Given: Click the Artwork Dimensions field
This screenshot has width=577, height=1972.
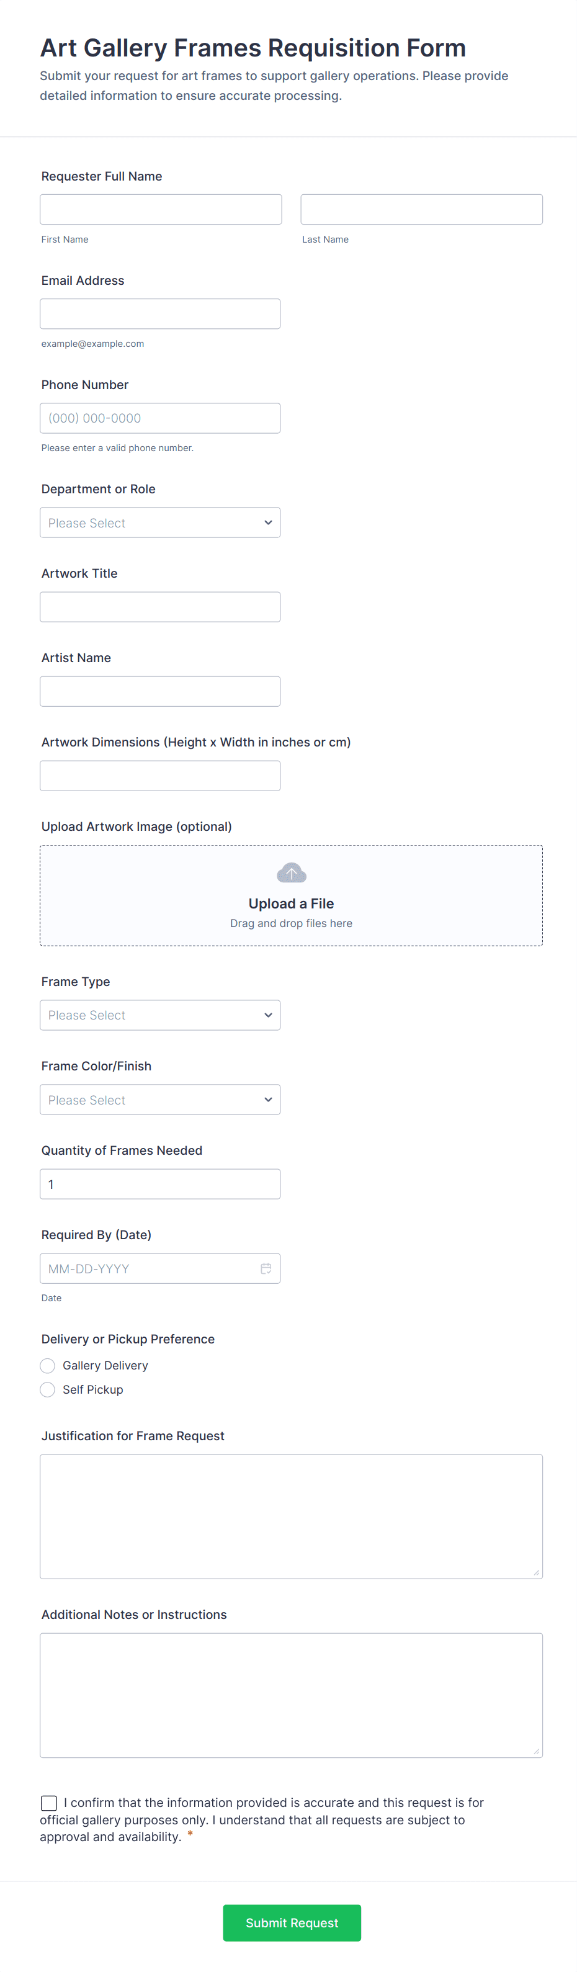Looking at the screenshot, I should 160,774.
